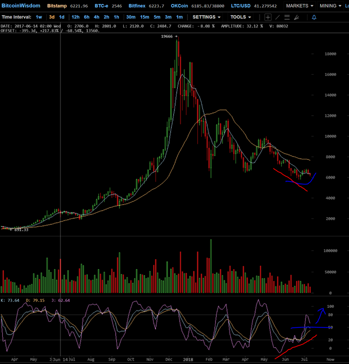Click the Bitstamp price 6221.96
The height and width of the screenshot is (364, 349).
(x=79, y=6)
